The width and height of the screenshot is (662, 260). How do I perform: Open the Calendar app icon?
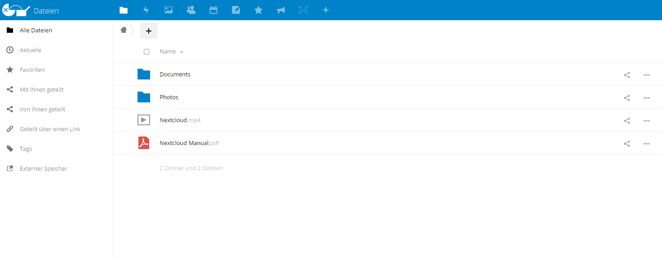(213, 10)
